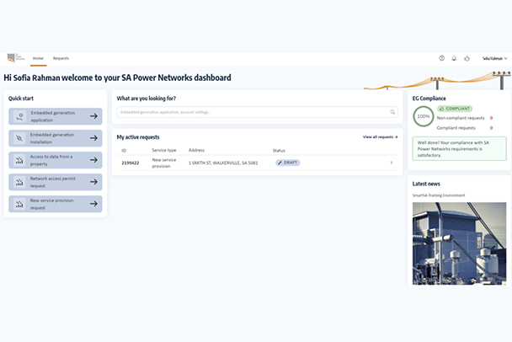
Task: Expand request 2199422 row chevron
Action: [x=392, y=163]
